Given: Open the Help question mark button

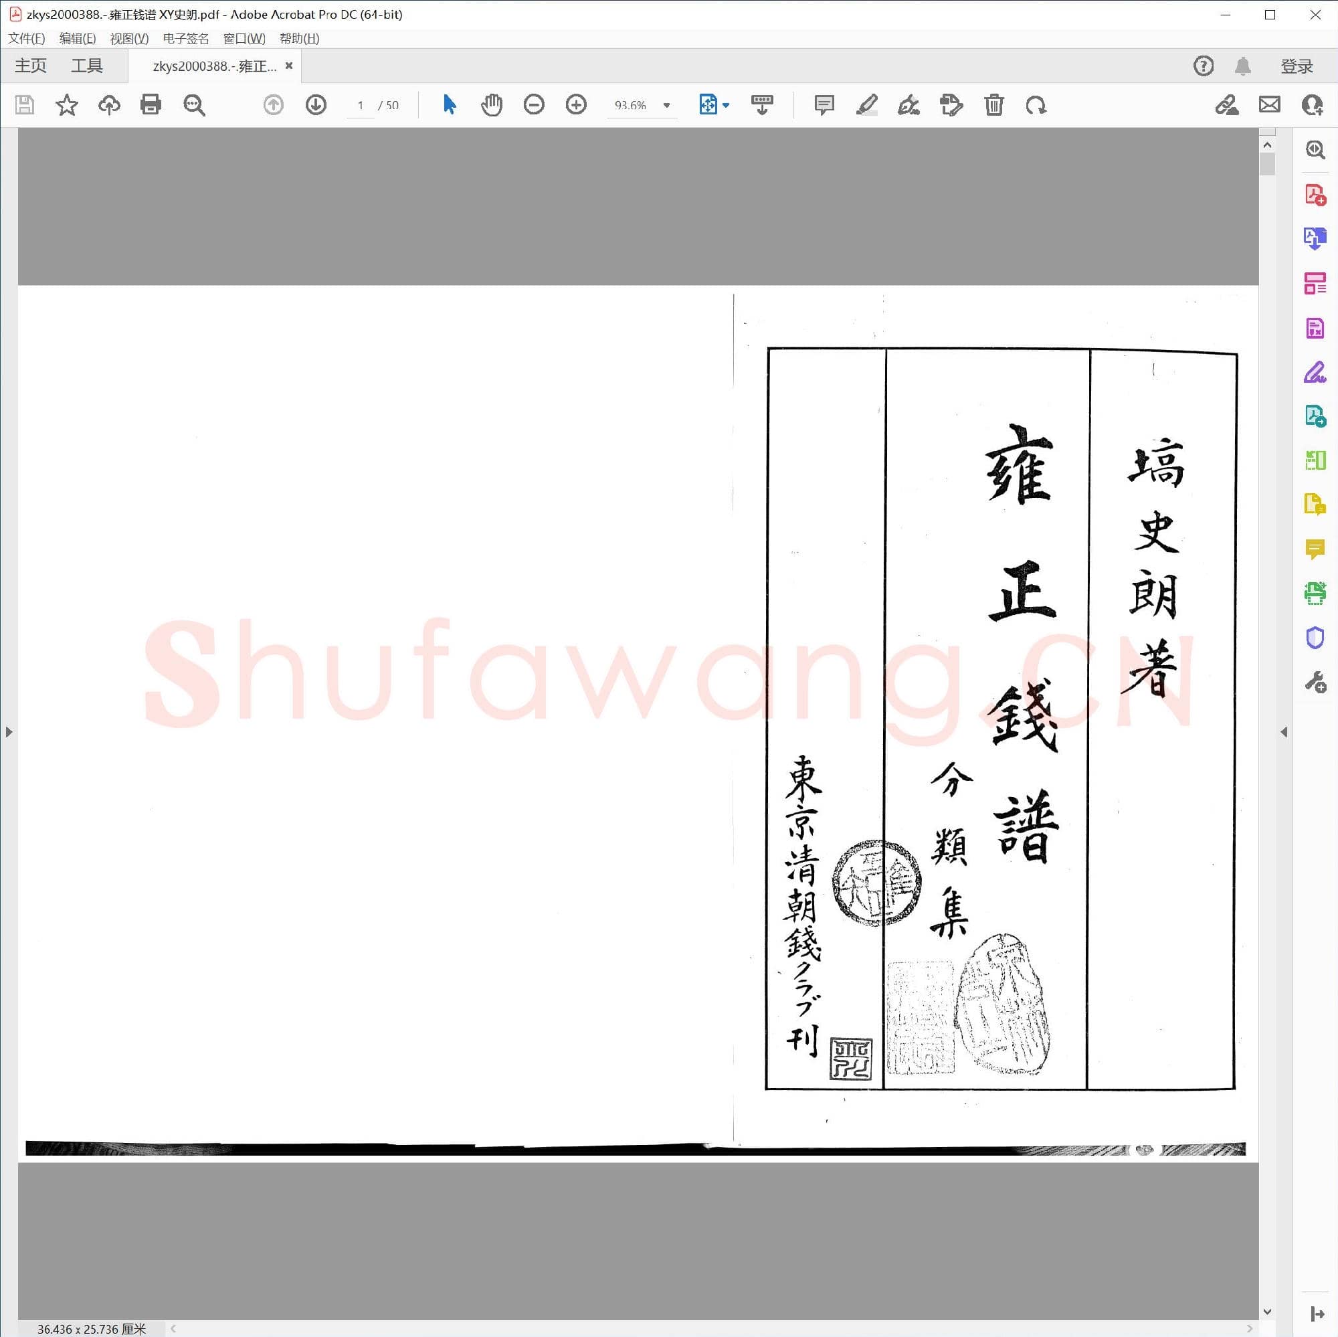Looking at the screenshot, I should click(x=1203, y=66).
